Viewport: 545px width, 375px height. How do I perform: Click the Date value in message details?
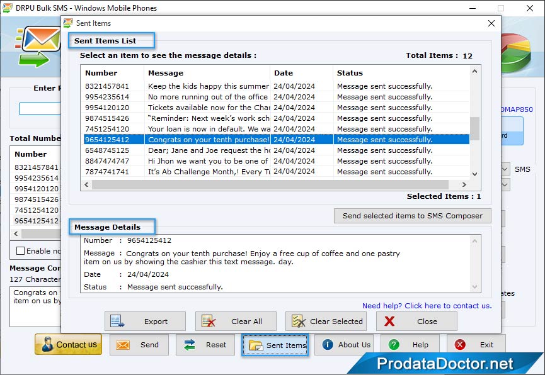[147, 274]
